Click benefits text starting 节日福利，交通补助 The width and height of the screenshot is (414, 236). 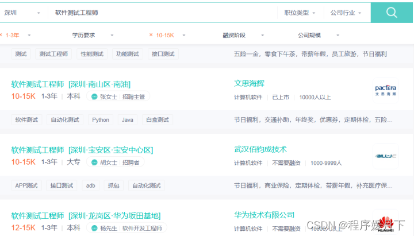click(x=313, y=119)
